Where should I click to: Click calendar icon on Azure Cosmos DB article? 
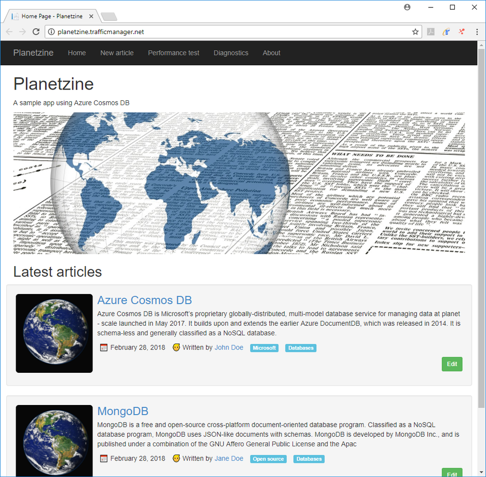(104, 348)
